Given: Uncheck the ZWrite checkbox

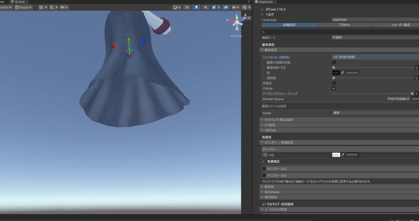Looking at the screenshot, I should 334,88.
